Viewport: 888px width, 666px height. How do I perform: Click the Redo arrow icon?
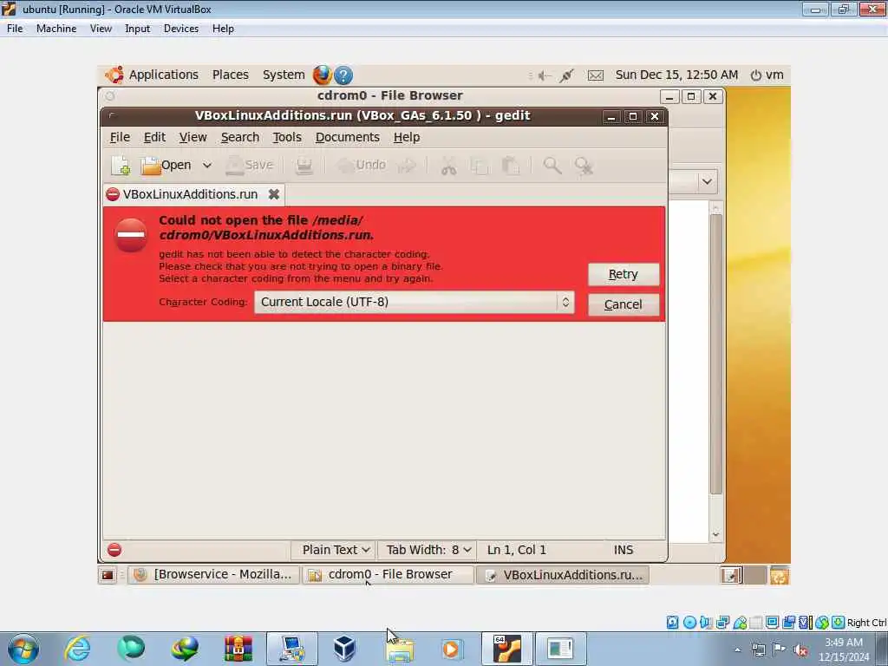click(x=407, y=166)
